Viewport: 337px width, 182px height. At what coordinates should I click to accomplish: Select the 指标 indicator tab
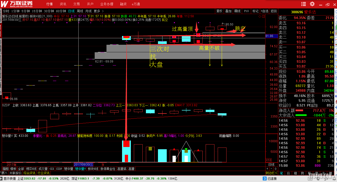6,169
